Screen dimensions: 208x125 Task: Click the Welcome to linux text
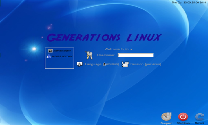coord(119,49)
